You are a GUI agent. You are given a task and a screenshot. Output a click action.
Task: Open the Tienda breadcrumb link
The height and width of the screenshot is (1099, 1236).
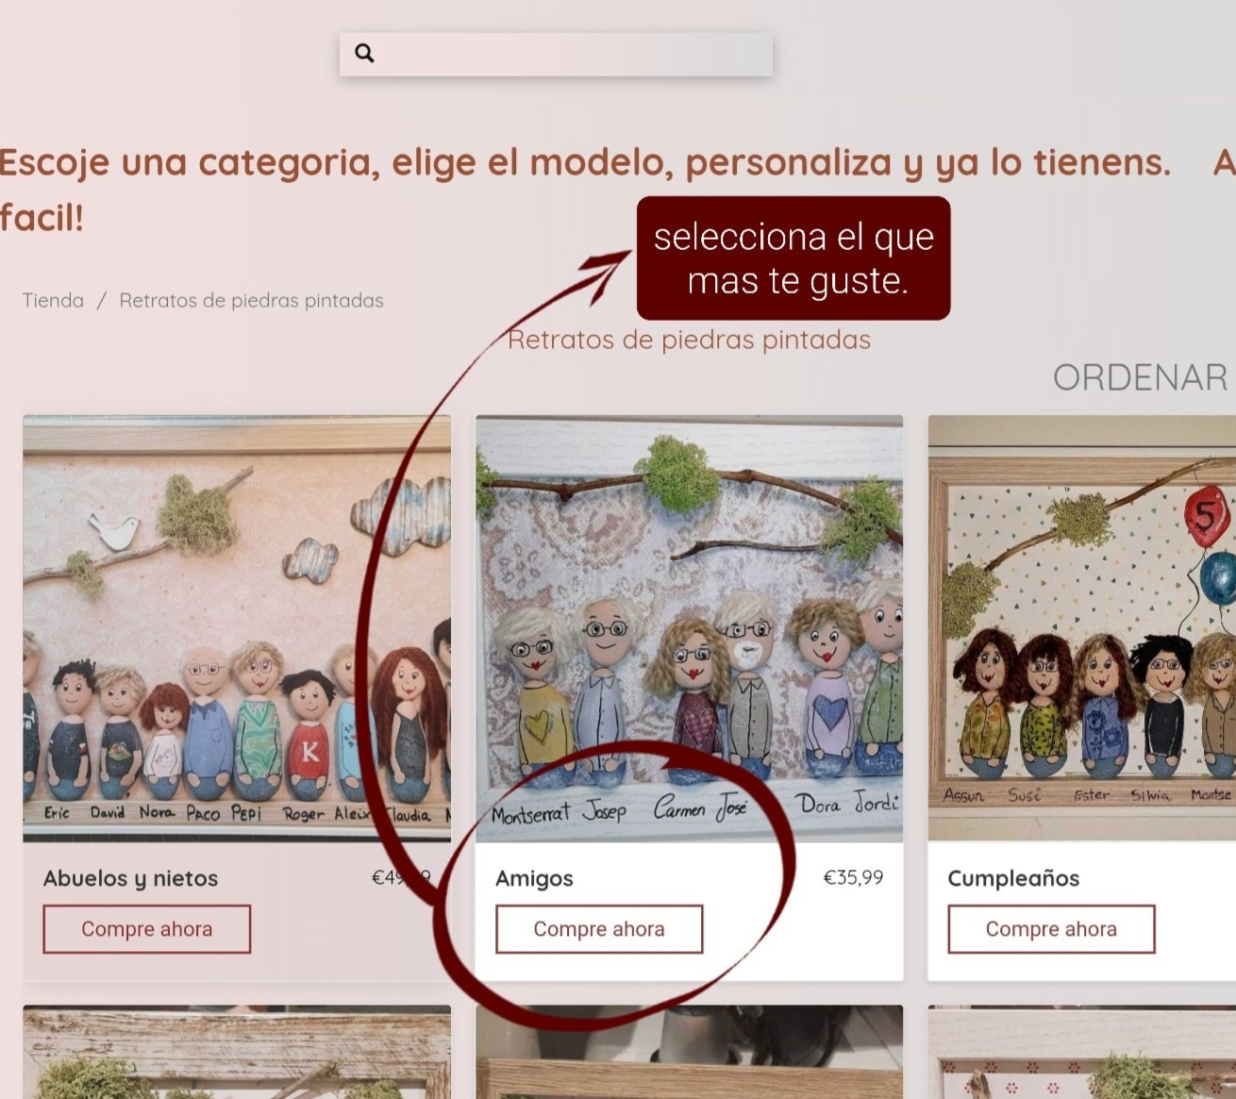(53, 301)
